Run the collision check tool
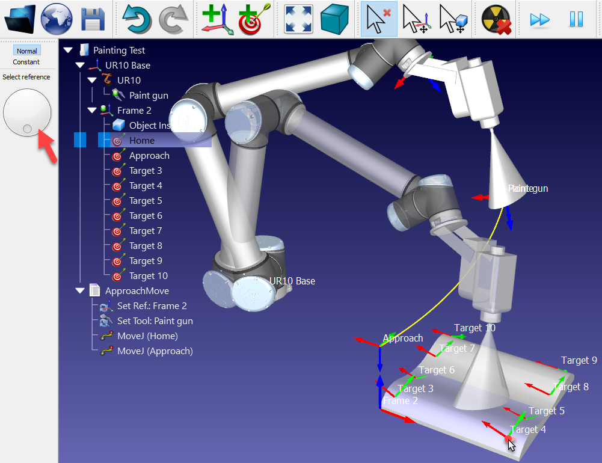602x463 pixels. click(x=494, y=19)
